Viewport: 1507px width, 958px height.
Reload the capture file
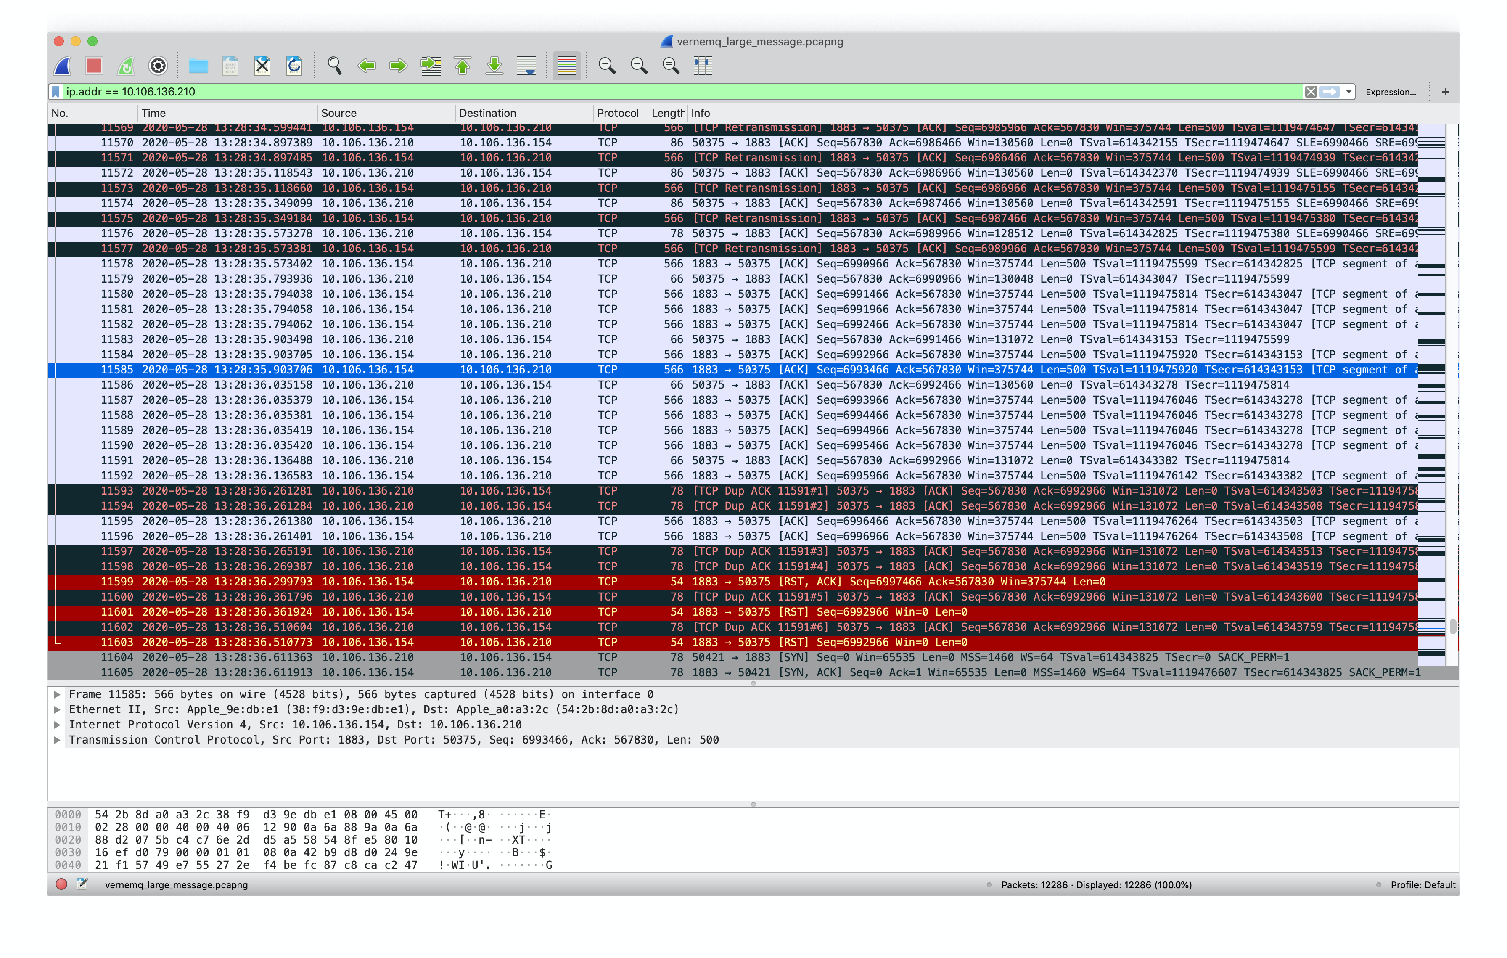tap(294, 66)
